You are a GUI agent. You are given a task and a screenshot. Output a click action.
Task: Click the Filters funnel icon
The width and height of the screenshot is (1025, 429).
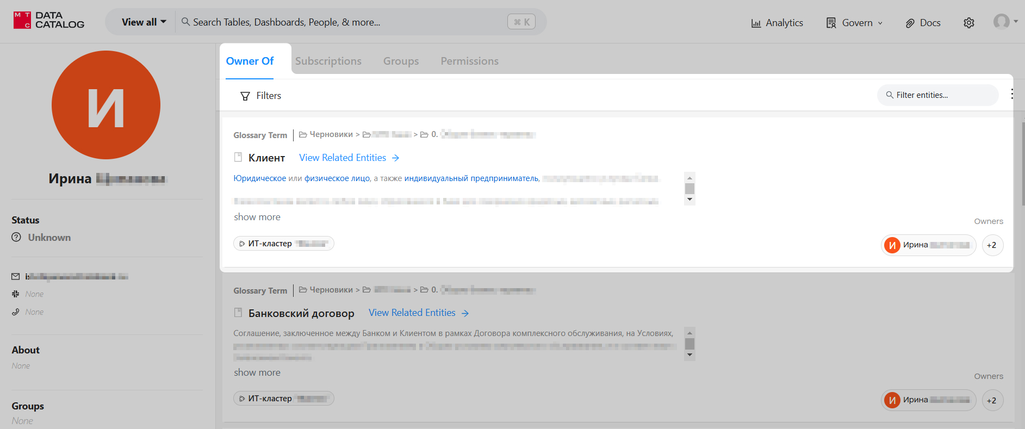[x=245, y=96]
